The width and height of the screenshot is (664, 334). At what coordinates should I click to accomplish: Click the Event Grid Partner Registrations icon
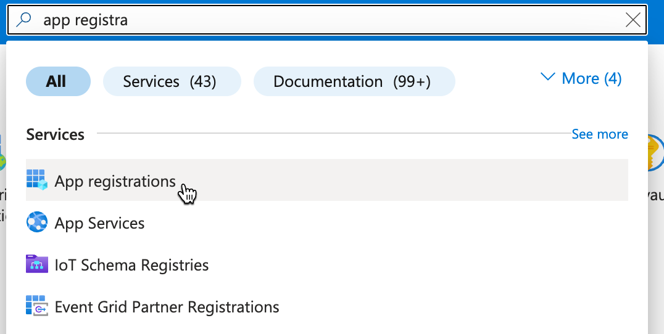(36, 306)
